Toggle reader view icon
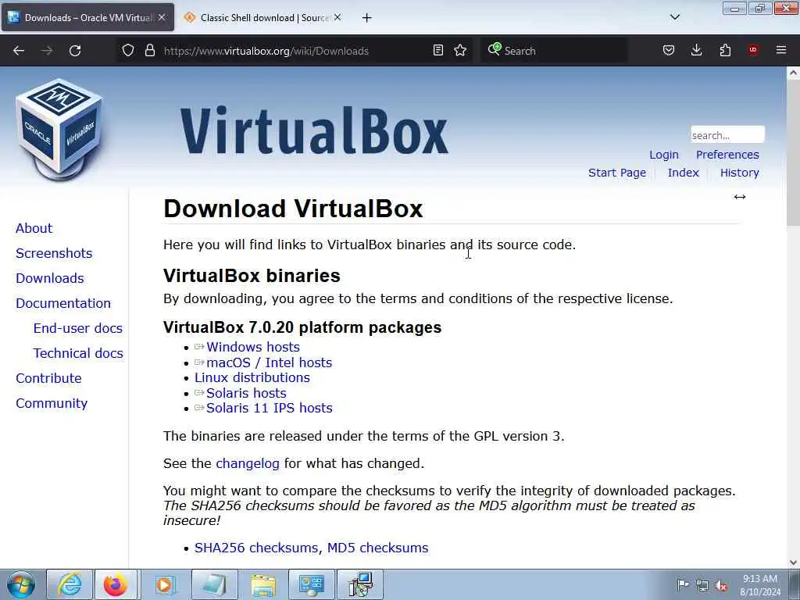The height and width of the screenshot is (600, 800). pyautogui.click(x=437, y=51)
